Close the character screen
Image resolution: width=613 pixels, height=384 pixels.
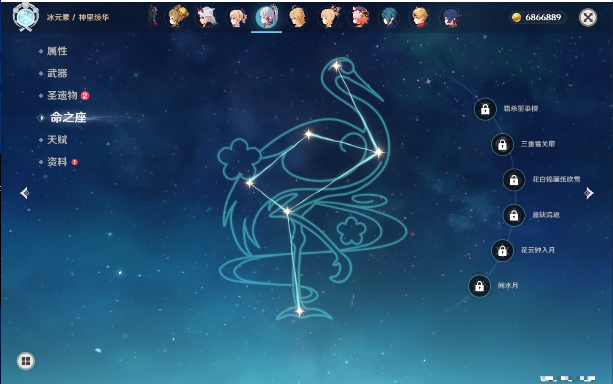[x=588, y=17]
